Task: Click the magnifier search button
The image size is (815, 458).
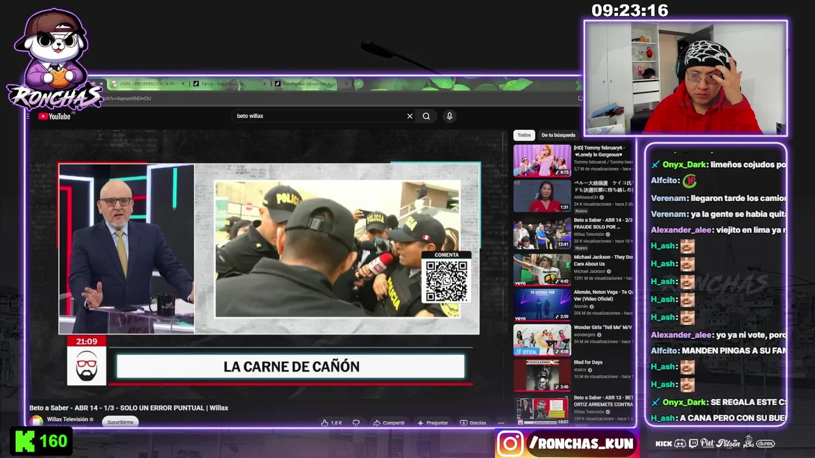Action: (426, 116)
